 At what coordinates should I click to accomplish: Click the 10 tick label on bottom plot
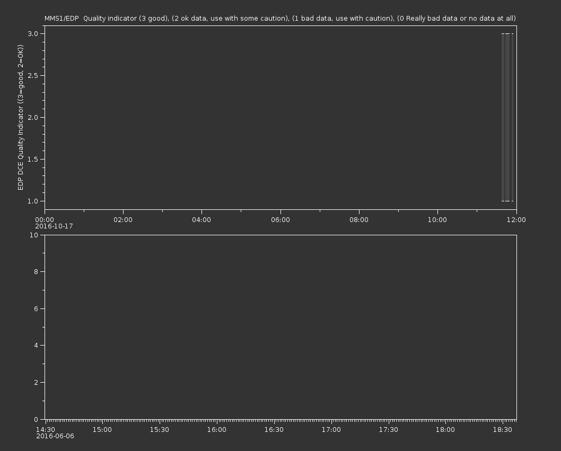(34, 235)
